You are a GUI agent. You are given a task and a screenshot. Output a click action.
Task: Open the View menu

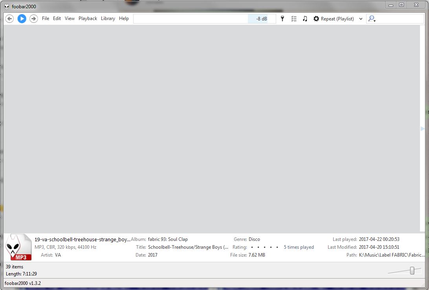[x=70, y=18]
